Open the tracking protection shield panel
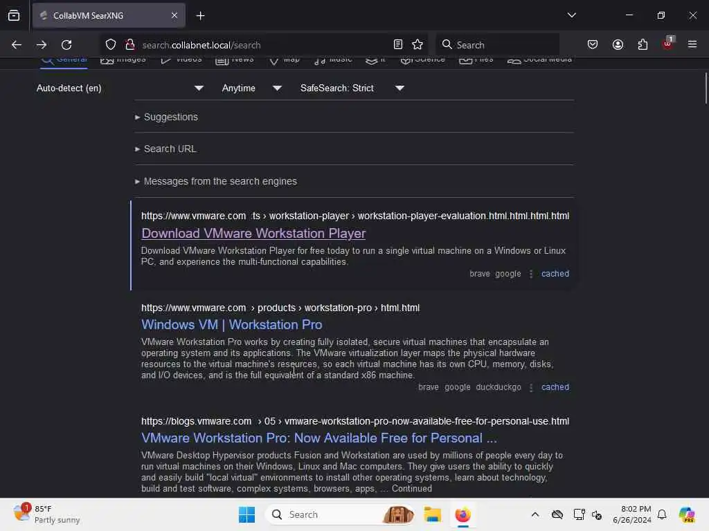Screen dimensions: 709x531 click(x=111, y=45)
